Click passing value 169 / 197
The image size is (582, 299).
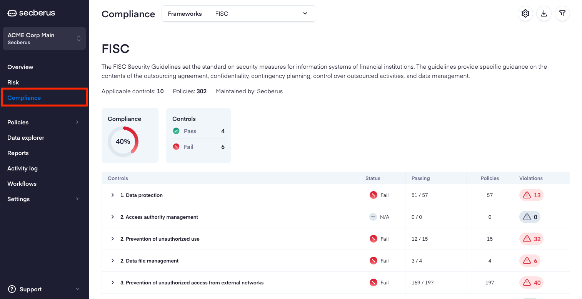422,282
